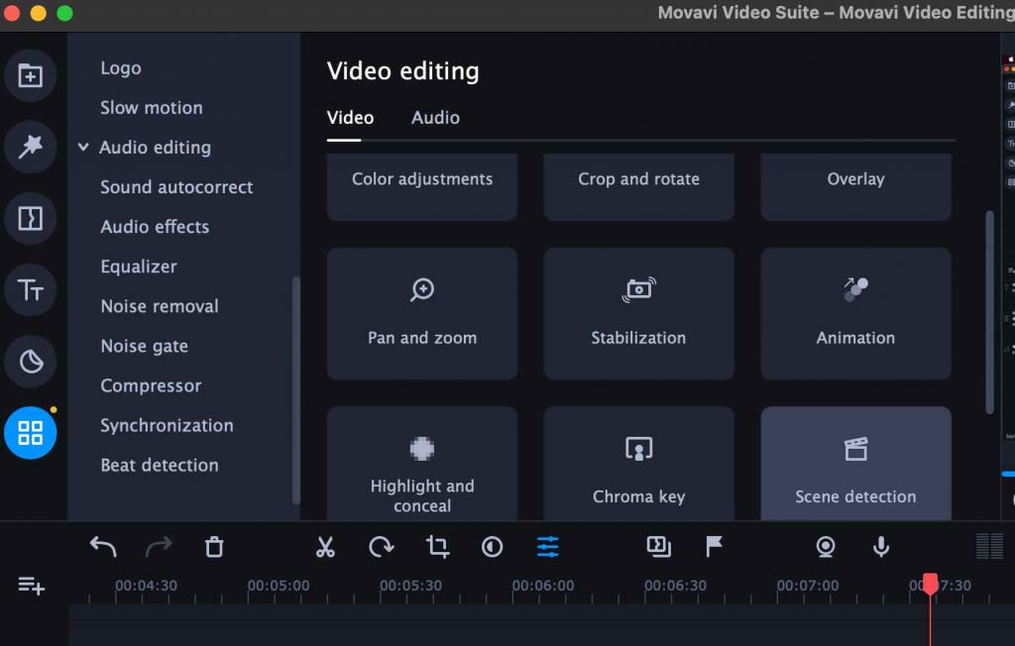Viewport: 1015px width, 646px height.
Task: Open Clip properties via the sliders icon
Action: (x=546, y=546)
